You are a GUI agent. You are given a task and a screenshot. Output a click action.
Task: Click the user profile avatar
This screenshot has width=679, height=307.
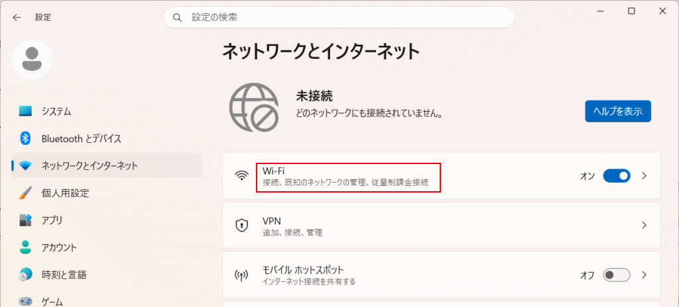pyautogui.click(x=32, y=59)
